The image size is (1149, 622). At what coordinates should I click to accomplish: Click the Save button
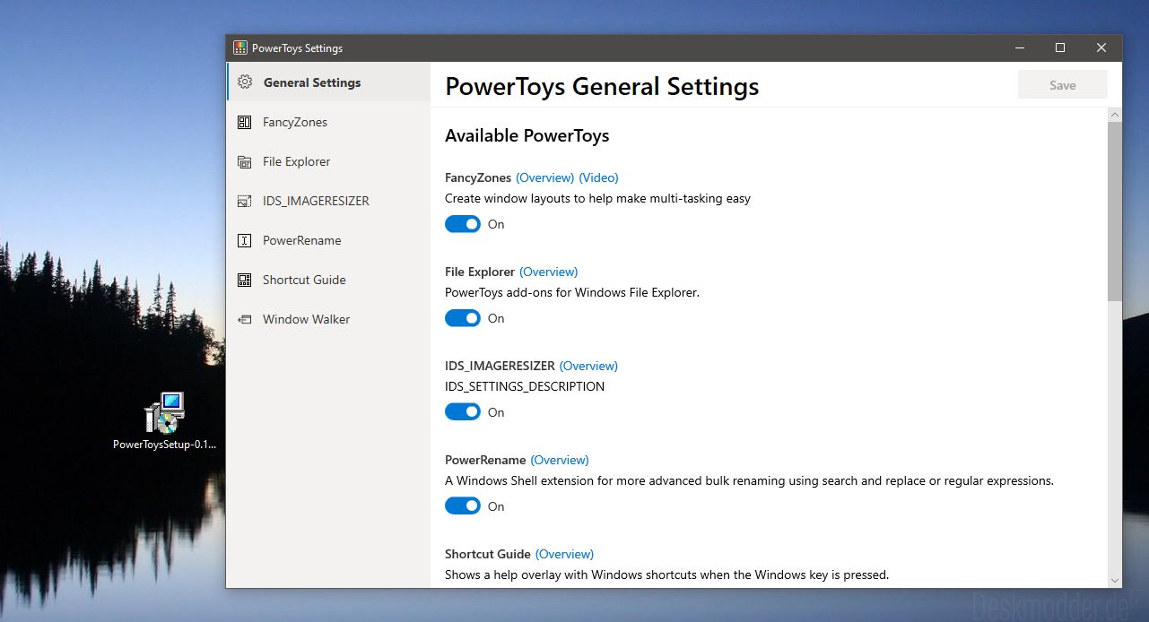(x=1063, y=85)
